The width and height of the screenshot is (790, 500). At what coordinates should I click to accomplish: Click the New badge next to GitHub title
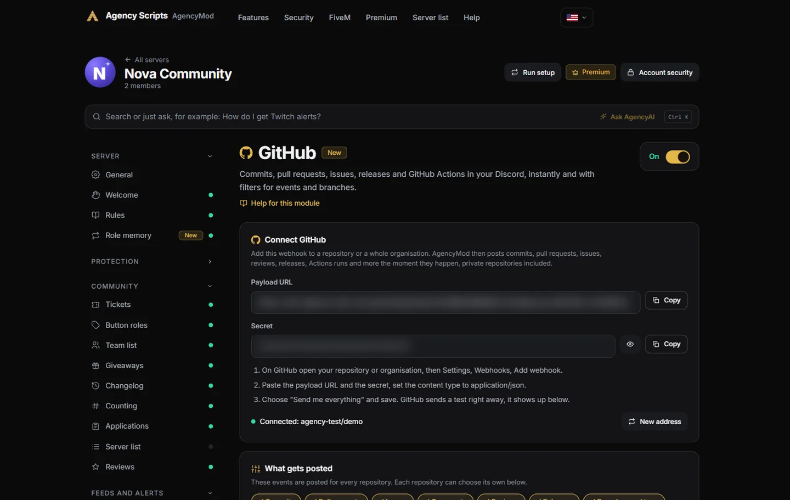(x=334, y=153)
